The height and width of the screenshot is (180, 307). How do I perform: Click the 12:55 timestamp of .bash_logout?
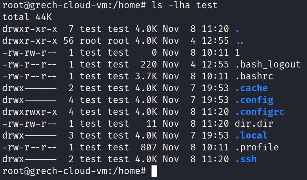(x=215, y=64)
